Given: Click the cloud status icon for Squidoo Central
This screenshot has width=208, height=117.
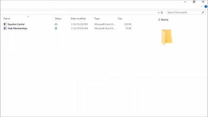Looking at the screenshot, I should click(x=56, y=24).
